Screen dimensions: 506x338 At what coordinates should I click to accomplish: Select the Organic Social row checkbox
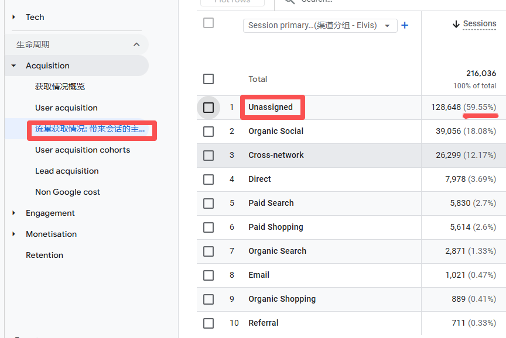[x=208, y=132]
